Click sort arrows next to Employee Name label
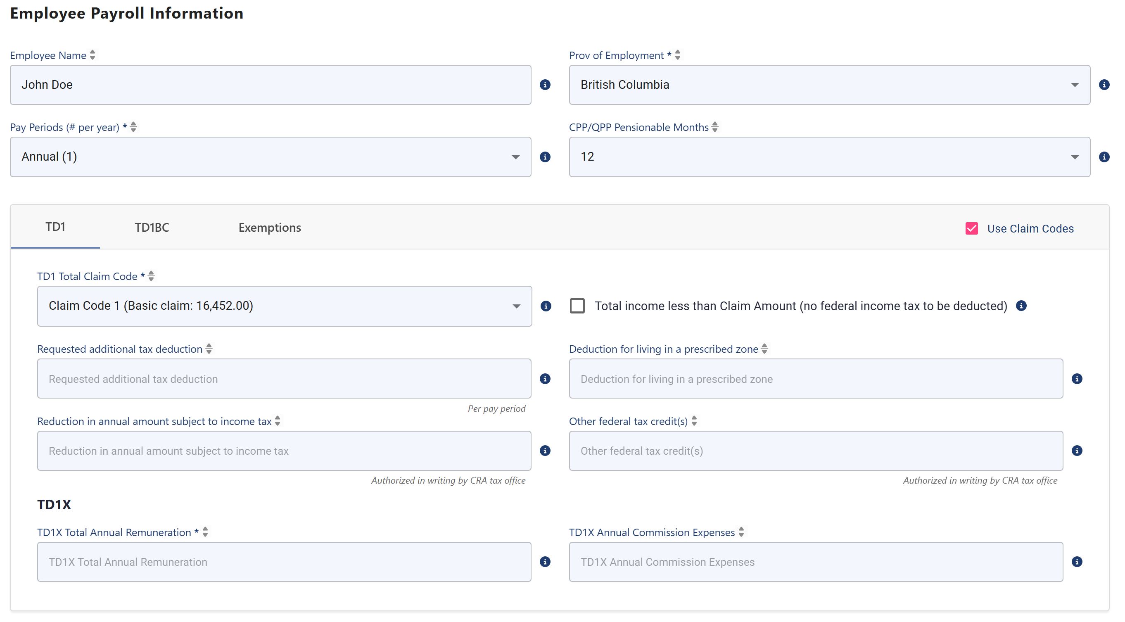Viewport: 1125px width, 622px height. 92,55
